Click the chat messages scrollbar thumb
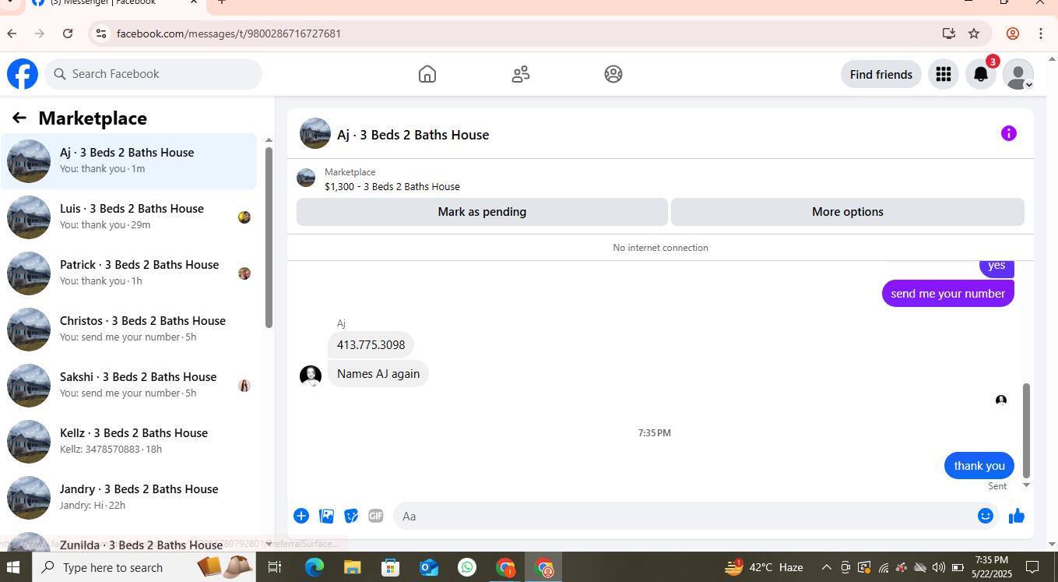Viewport: 1058px width, 582px height. point(1026,430)
